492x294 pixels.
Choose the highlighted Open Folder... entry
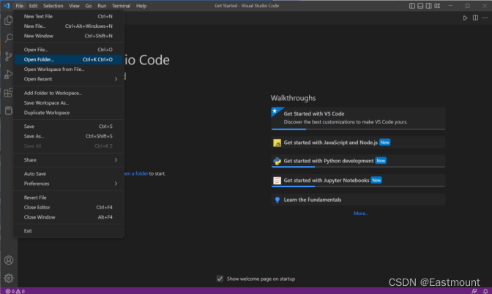[x=68, y=59]
